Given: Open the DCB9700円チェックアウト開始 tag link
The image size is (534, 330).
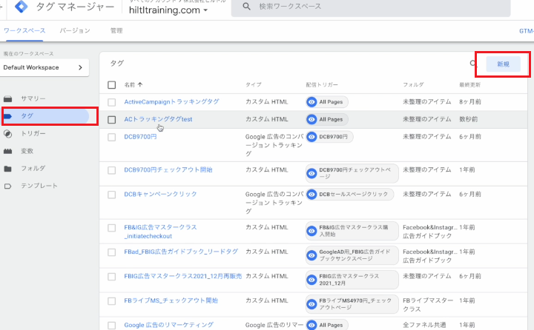Looking at the screenshot, I should coord(168,169).
